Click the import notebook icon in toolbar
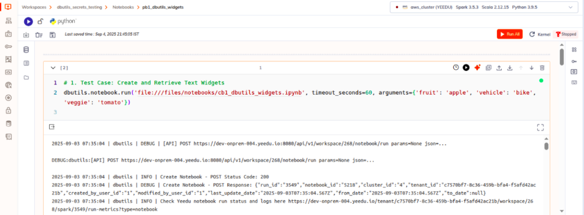The width and height of the screenshot is (584, 215). tap(26, 35)
